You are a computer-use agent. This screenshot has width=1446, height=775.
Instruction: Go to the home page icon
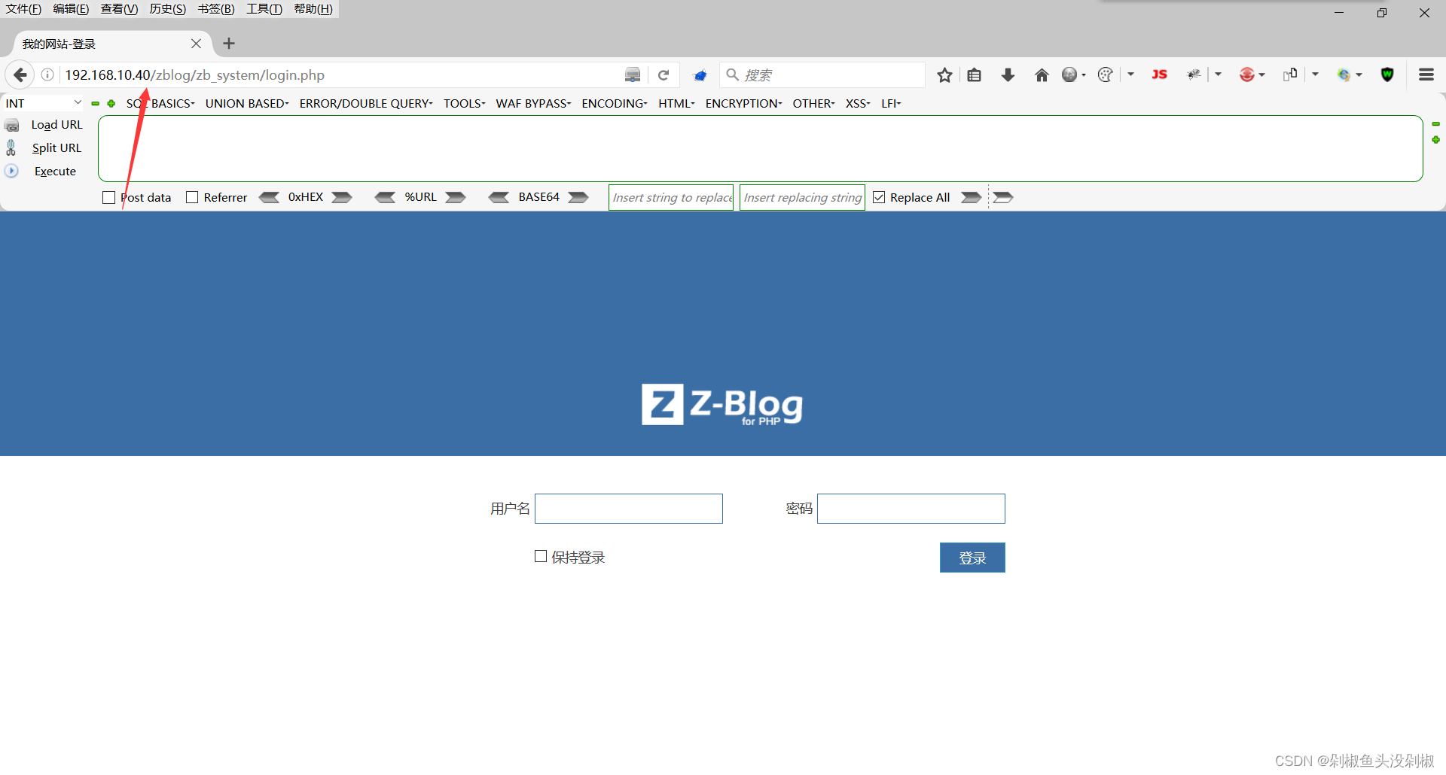pyautogui.click(x=1042, y=74)
